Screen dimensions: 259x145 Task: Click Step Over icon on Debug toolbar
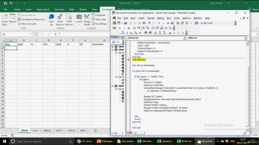(143, 28)
